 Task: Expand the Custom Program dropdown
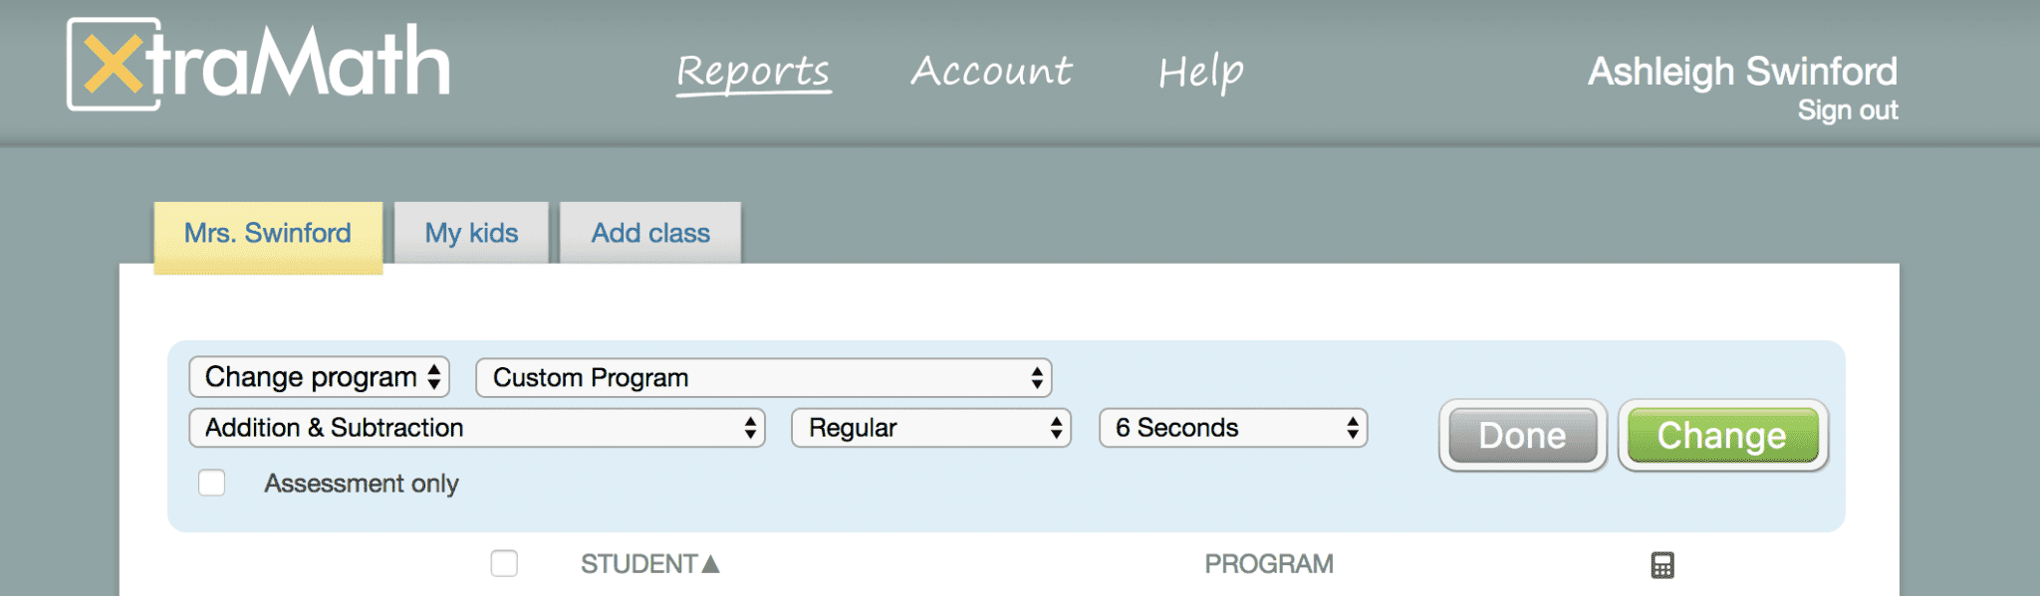(x=763, y=378)
